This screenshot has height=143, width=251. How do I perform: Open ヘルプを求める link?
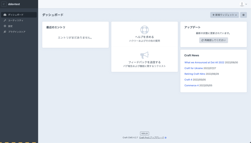click(x=145, y=37)
